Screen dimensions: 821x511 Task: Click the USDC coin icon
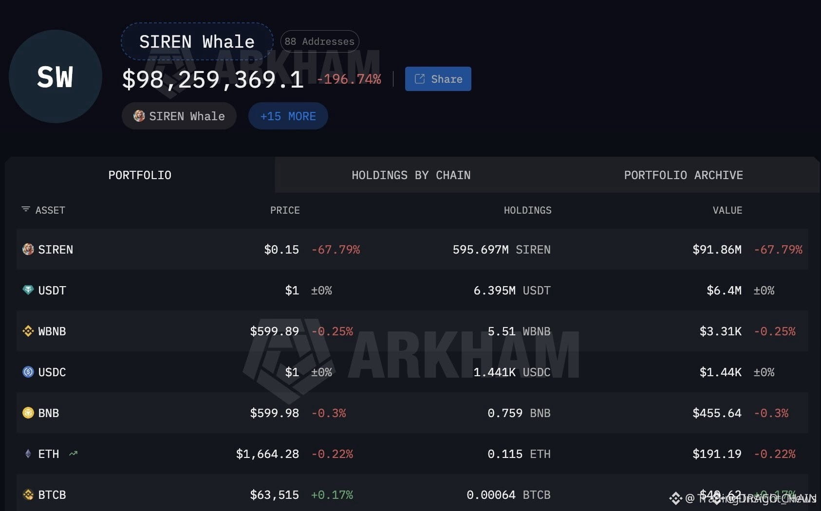pyautogui.click(x=28, y=372)
